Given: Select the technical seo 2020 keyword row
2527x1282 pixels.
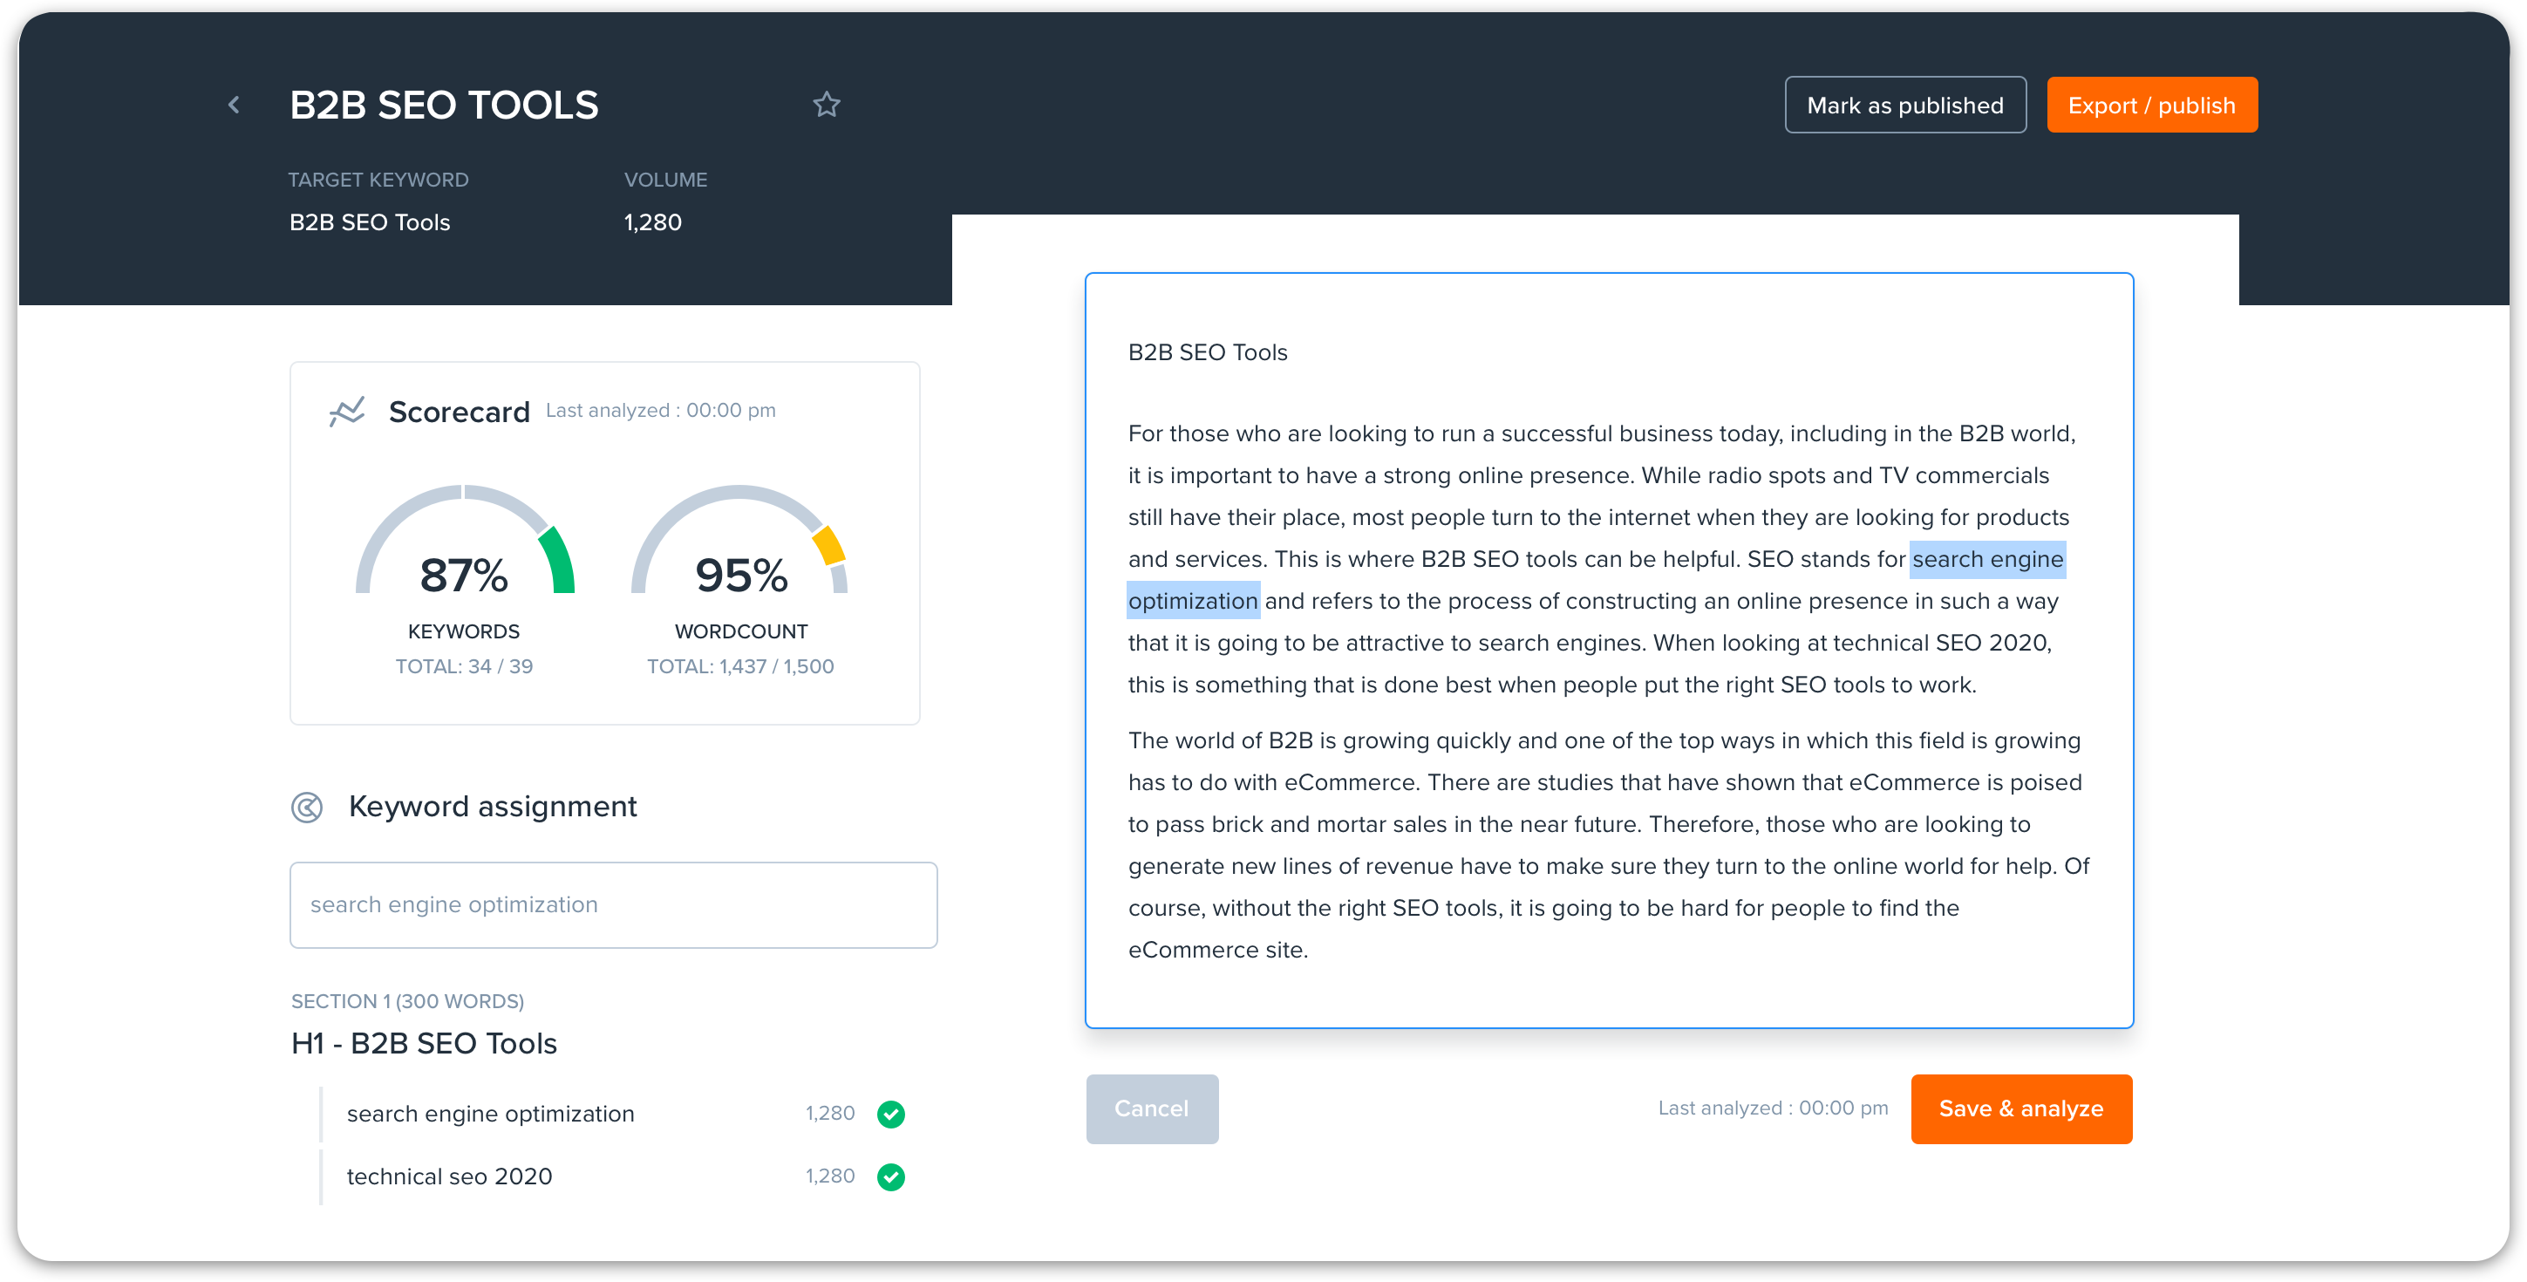Looking at the screenshot, I should pyautogui.click(x=449, y=1176).
